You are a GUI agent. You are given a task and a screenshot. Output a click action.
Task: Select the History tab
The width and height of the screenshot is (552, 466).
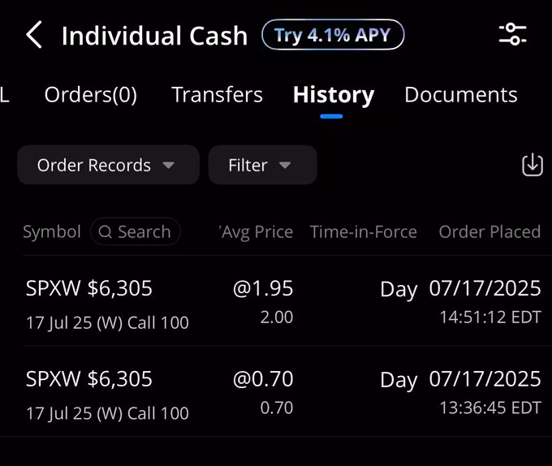(x=333, y=95)
